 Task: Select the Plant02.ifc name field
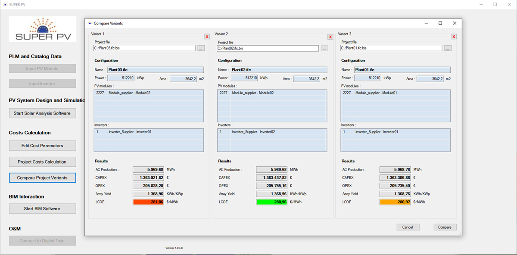coord(279,70)
